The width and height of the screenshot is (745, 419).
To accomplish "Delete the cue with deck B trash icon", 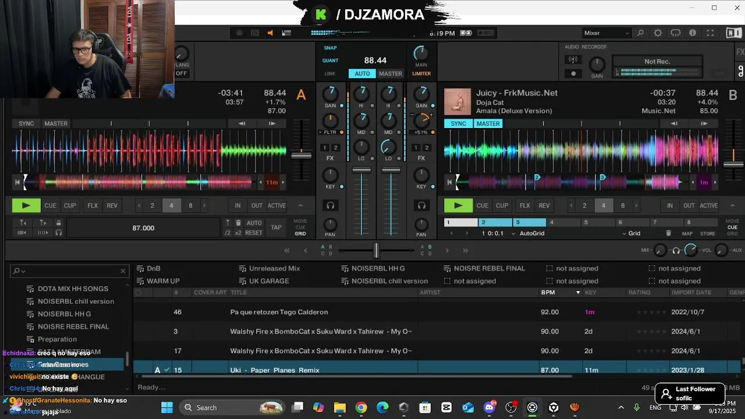I will (668, 233).
